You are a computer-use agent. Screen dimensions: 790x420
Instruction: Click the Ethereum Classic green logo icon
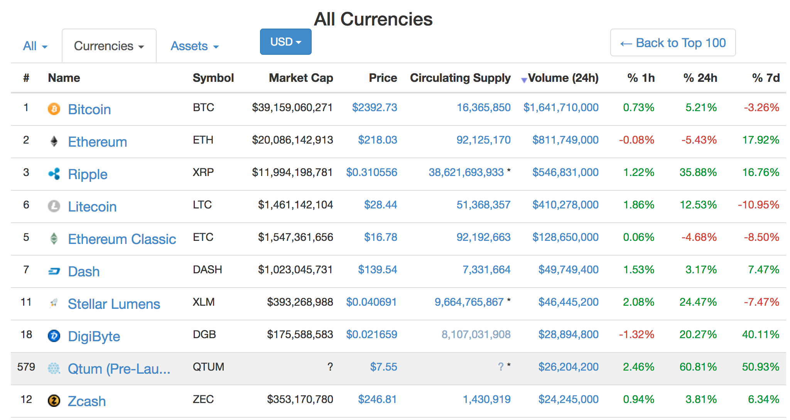[54, 239]
